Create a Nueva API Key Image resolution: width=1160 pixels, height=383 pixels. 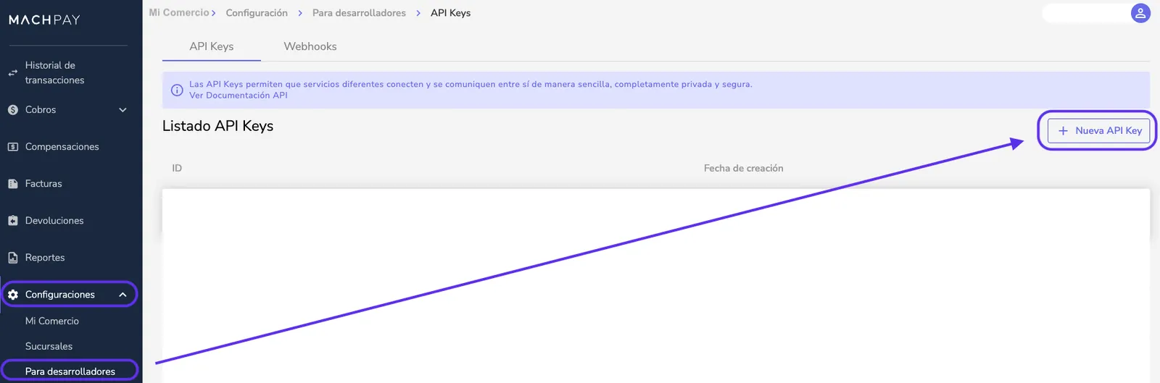(1098, 131)
